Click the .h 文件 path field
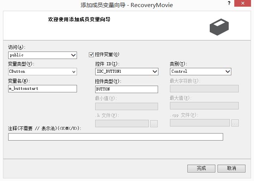The width and height of the screenshot is (254, 181). point(122,124)
